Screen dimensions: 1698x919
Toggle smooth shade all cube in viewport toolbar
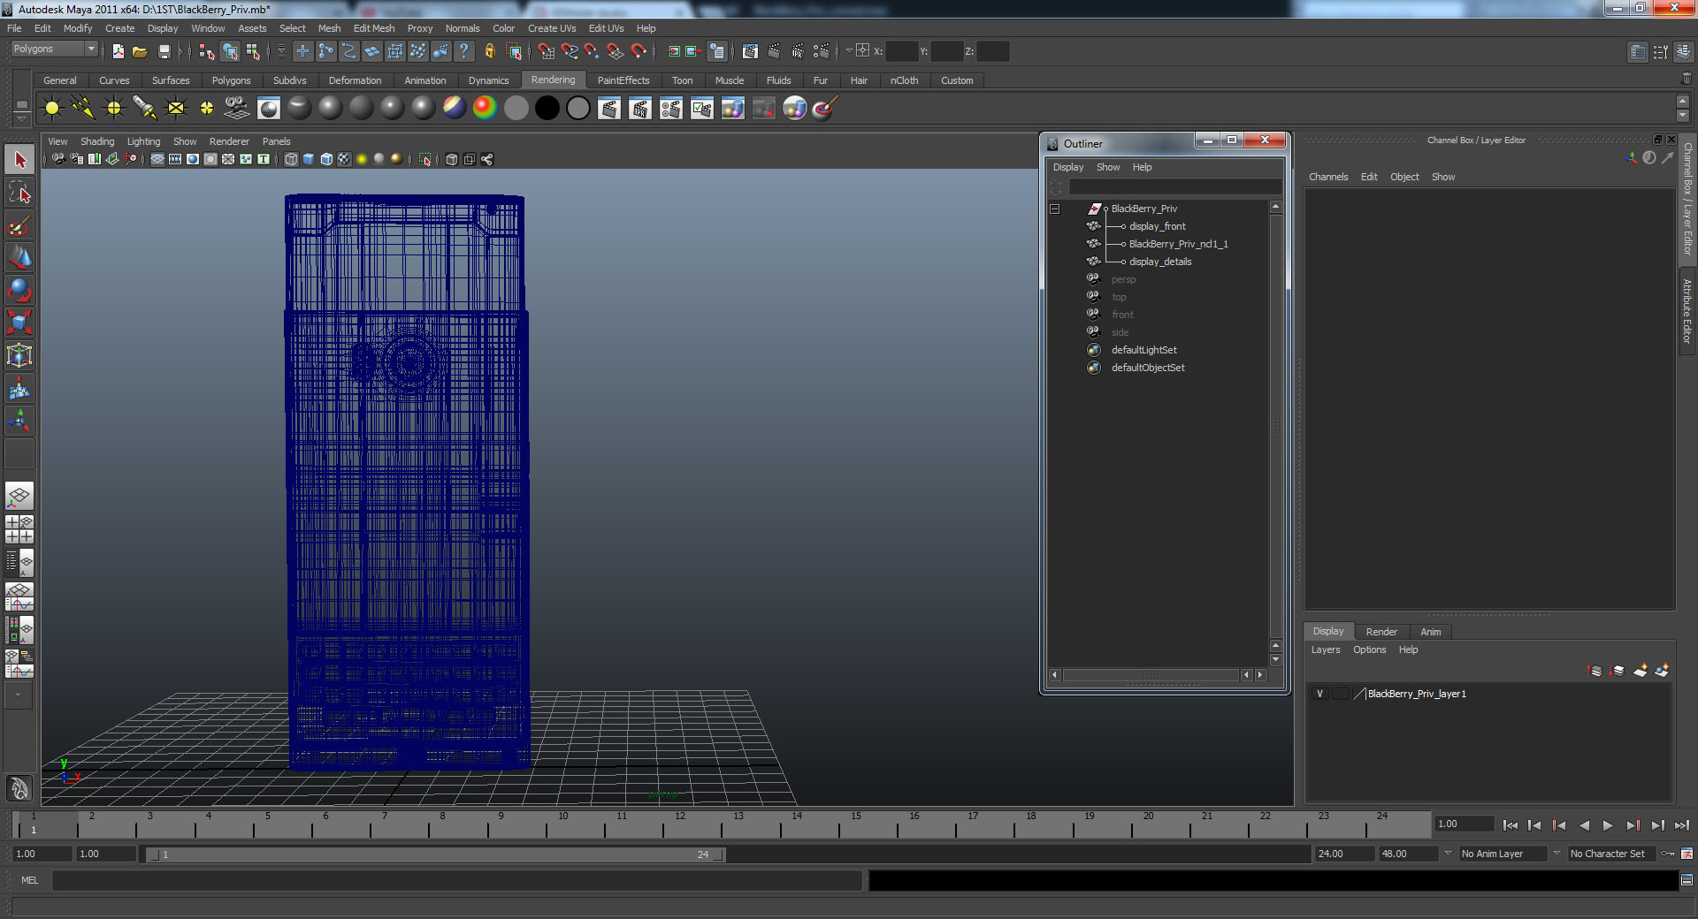pyautogui.click(x=309, y=159)
